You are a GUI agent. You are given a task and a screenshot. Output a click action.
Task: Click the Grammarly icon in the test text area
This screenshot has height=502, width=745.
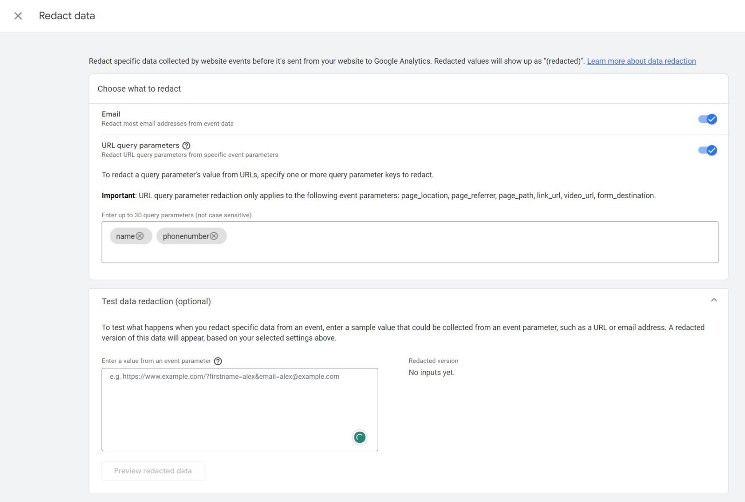click(359, 437)
